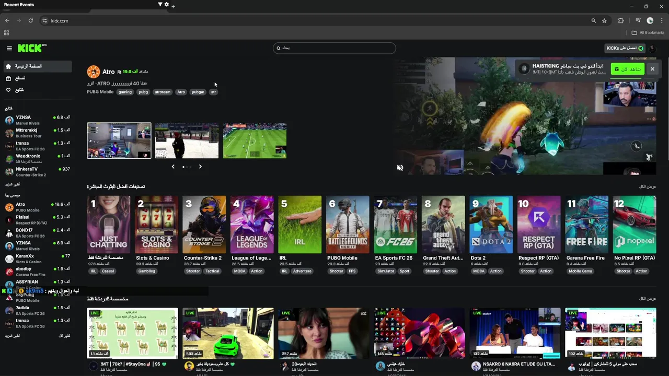Click the Gambling tag under Slots & Casino
Screen dimensions: 669x376
pyautogui.click(x=147, y=271)
